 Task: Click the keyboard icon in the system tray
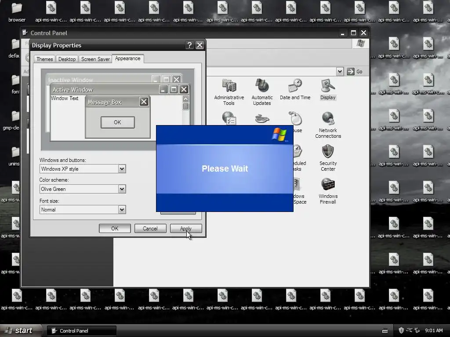click(x=385, y=331)
